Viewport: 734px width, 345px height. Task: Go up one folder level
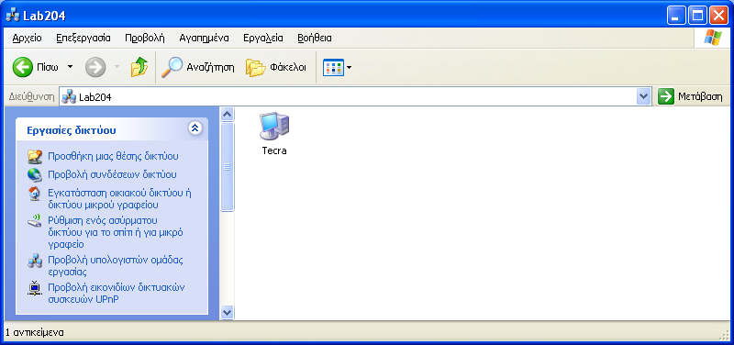139,67
